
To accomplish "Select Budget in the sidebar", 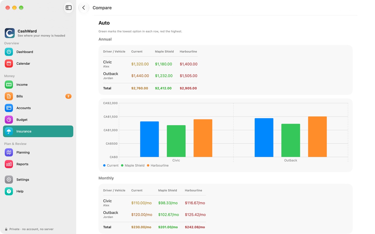I will pyautogui.click(x=38, y=120).
